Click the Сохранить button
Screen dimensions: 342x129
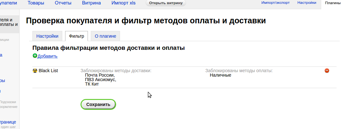tap(98, 104)
